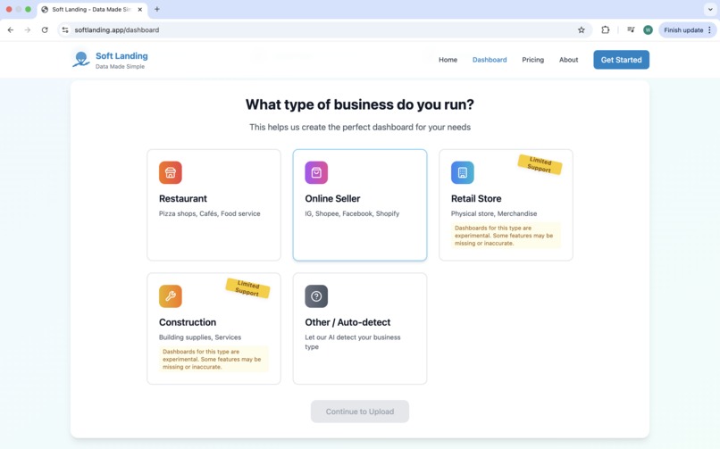
Task: Bookmark this page with the star icon
Action: (582, 29)
